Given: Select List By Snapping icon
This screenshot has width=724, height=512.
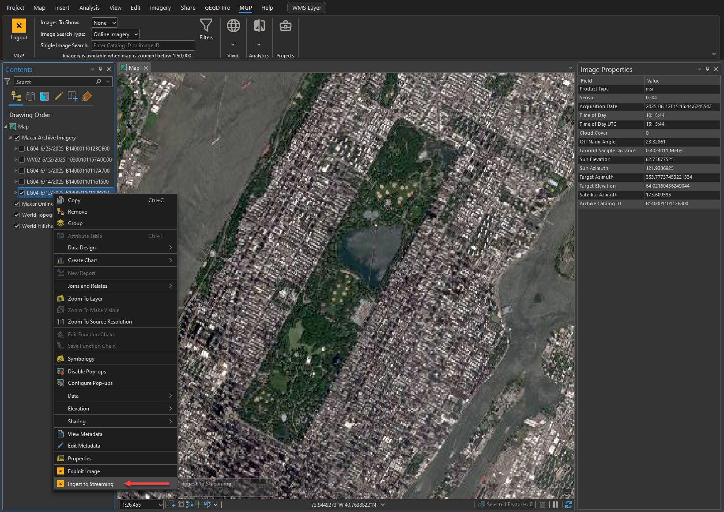Looking at the screenshot, I should 73,96.
